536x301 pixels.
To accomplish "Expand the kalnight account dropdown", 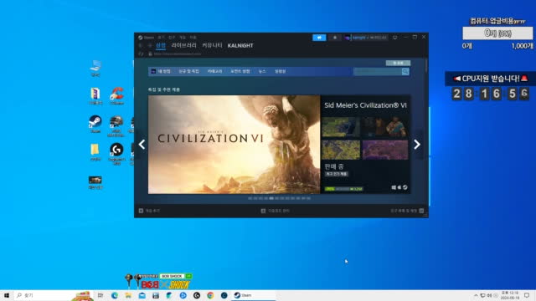I will [x=366, y=38].
